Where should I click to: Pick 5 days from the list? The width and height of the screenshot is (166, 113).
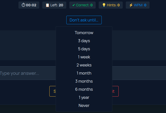(x=84, y=49)
